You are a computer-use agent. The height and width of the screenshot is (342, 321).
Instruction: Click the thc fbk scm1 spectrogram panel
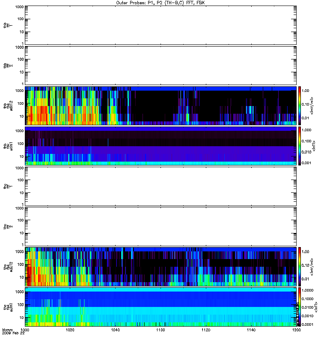pyautogui.click(x=160, y=307)
